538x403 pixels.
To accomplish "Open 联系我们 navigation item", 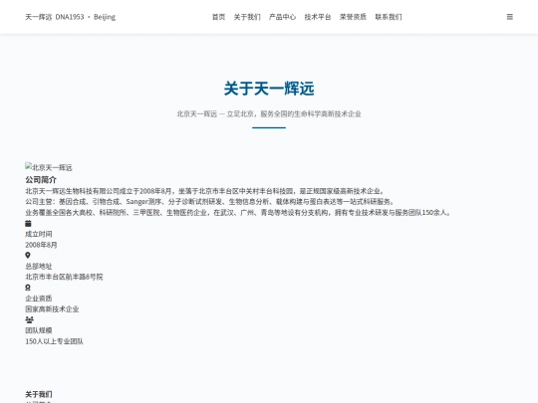I will (389, 17).
